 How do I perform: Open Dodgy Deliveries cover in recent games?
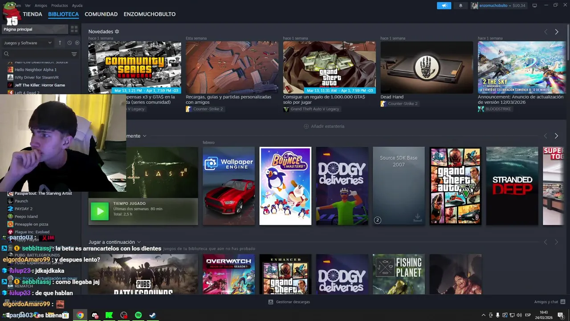tap(342, 186)
